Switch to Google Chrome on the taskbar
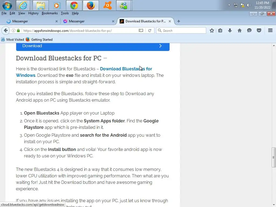The image size is (276, 207). [x=74, y=5]
